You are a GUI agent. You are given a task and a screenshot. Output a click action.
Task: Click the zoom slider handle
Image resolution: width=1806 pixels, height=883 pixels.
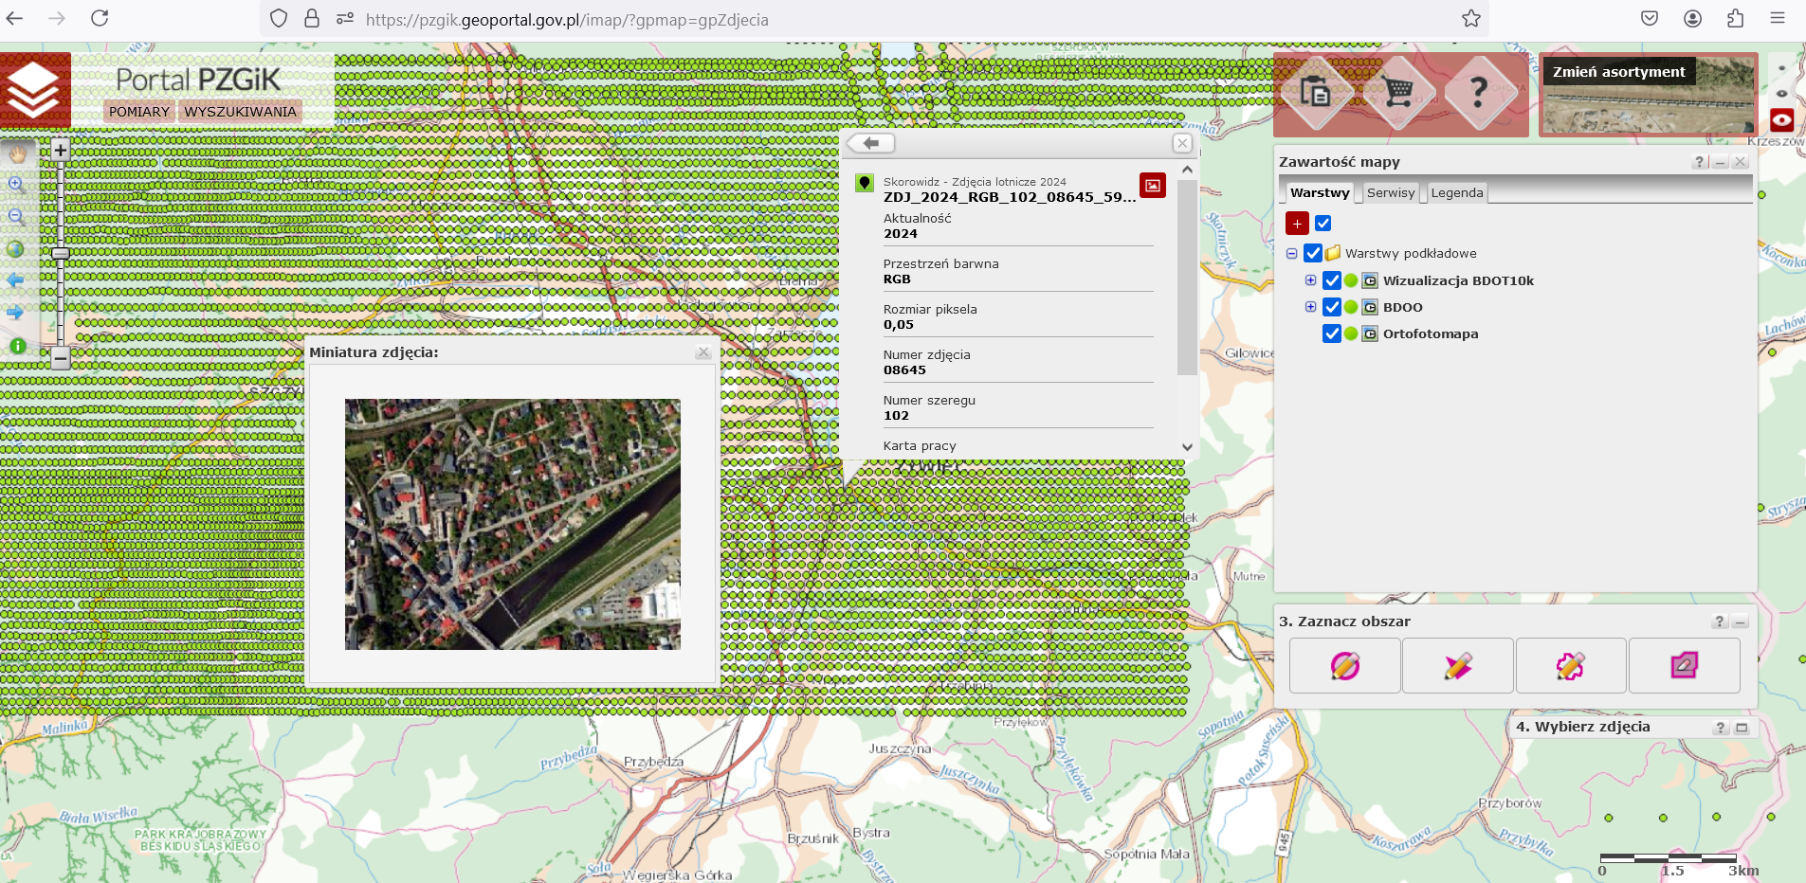[61, 254]
